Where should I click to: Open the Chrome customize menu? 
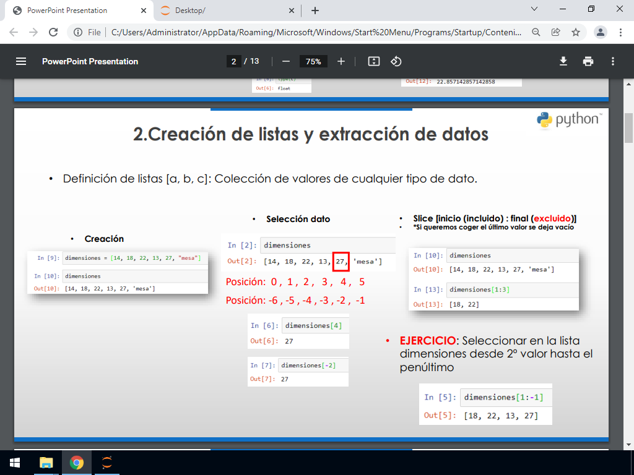click(620, 32)
